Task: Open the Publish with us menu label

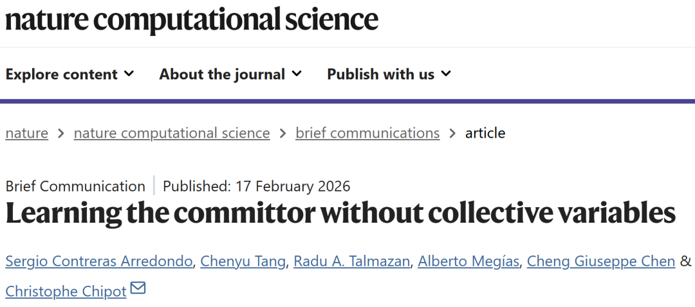Action: pyautogui.click(x=380, y=74)
